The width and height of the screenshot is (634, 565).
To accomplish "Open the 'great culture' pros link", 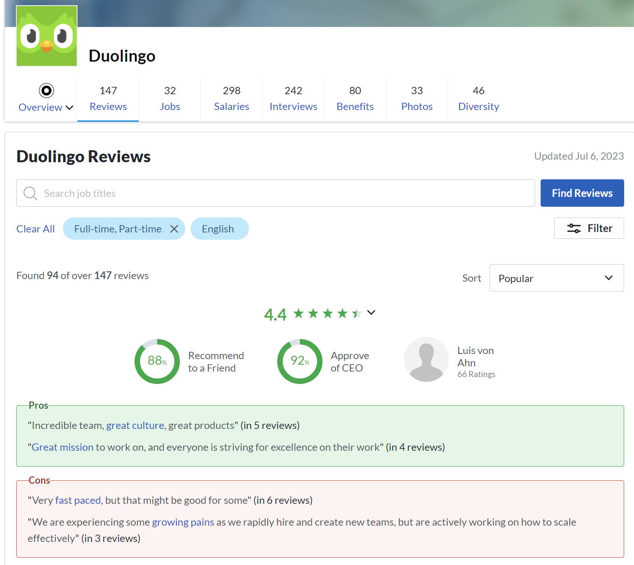I will (135, 425).
